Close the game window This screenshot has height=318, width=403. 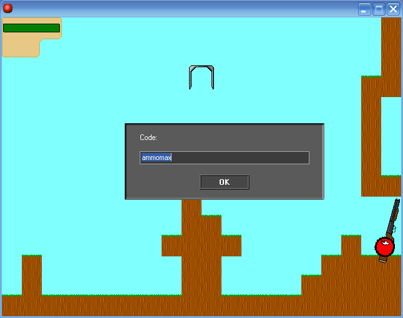[393, 9]
